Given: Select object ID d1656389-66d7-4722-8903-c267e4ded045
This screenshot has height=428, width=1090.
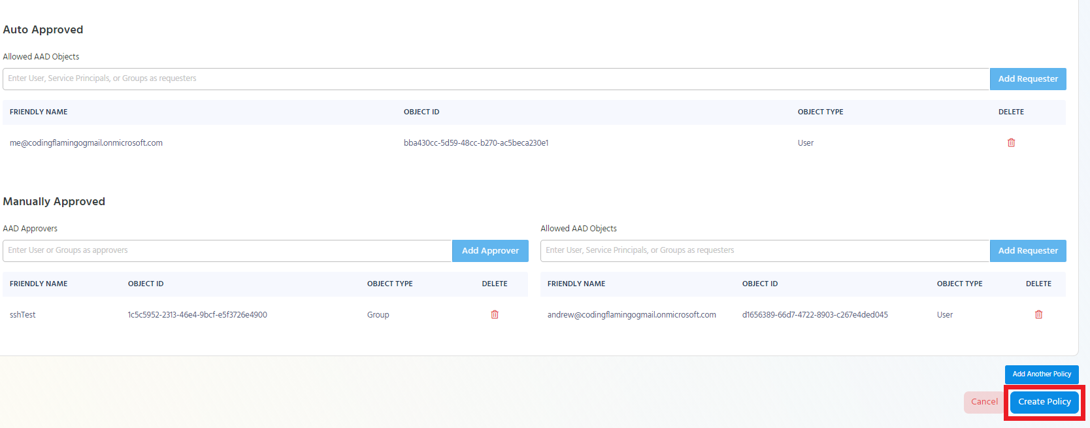Looking at the screenshot, I should [x=815, y=315].
